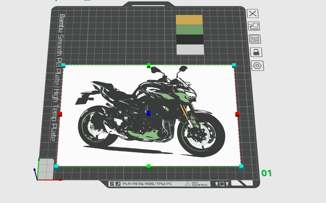The width and height of the screenshot is (326, 203).
Task: Click the blue center scale handle
Action: [x=149, y=113]
